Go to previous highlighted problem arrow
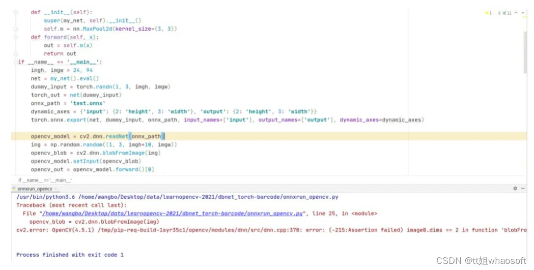534x270 pixels. pyautogui.click(x=516, y=13)
